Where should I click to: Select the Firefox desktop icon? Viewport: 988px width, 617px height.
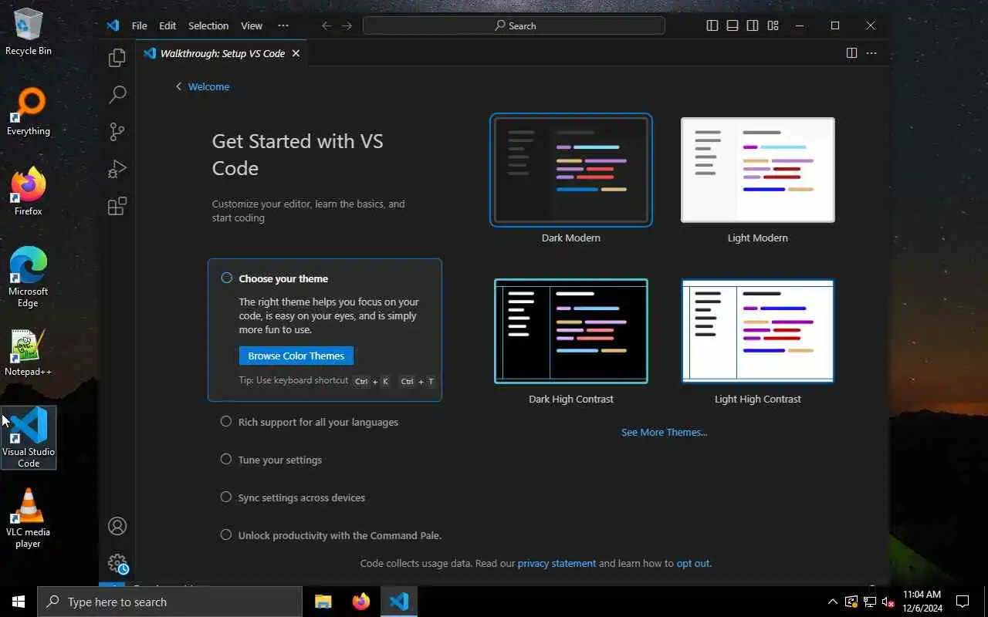coord(29,193)
